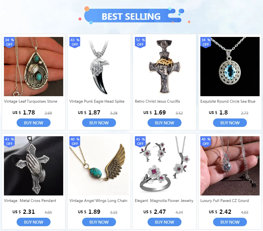
Task: View the angel wing necklace photo
Action: 99,166
